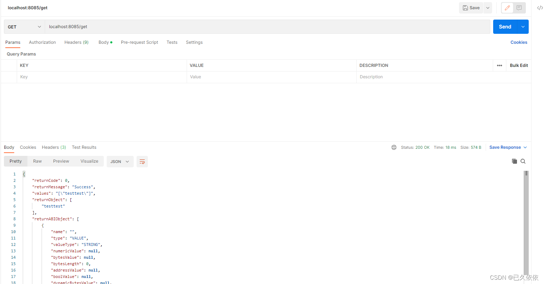
Task: Open the response Headers (3) tab
Action: click(54, 147)
